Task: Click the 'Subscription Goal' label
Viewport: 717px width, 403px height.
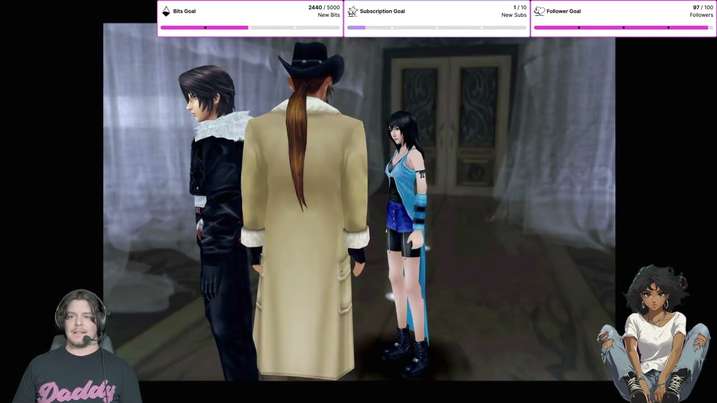Action: click(x=382, y=11)
